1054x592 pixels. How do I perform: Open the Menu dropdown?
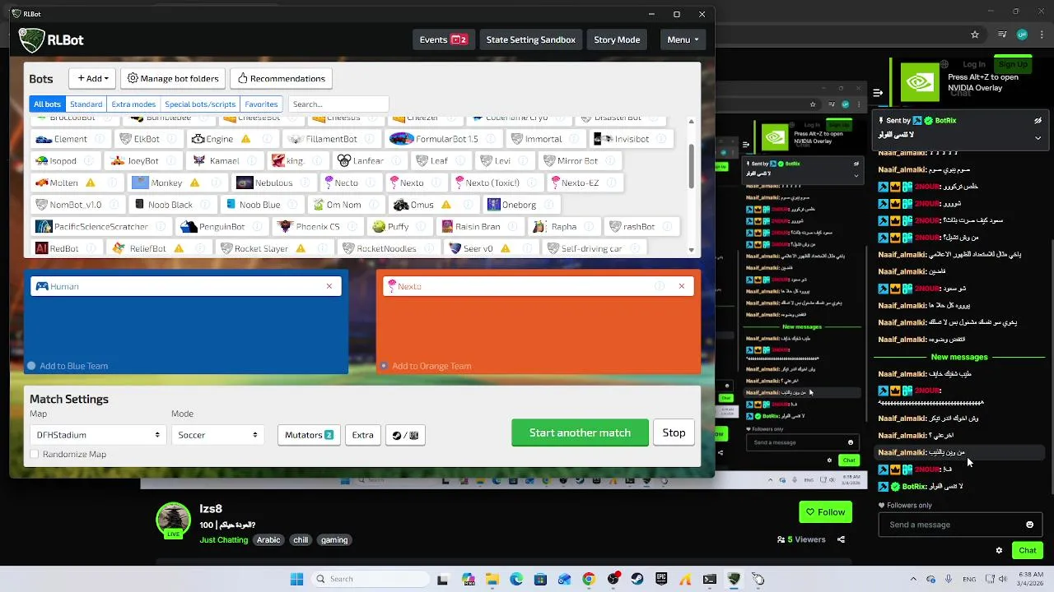point(683,39)
